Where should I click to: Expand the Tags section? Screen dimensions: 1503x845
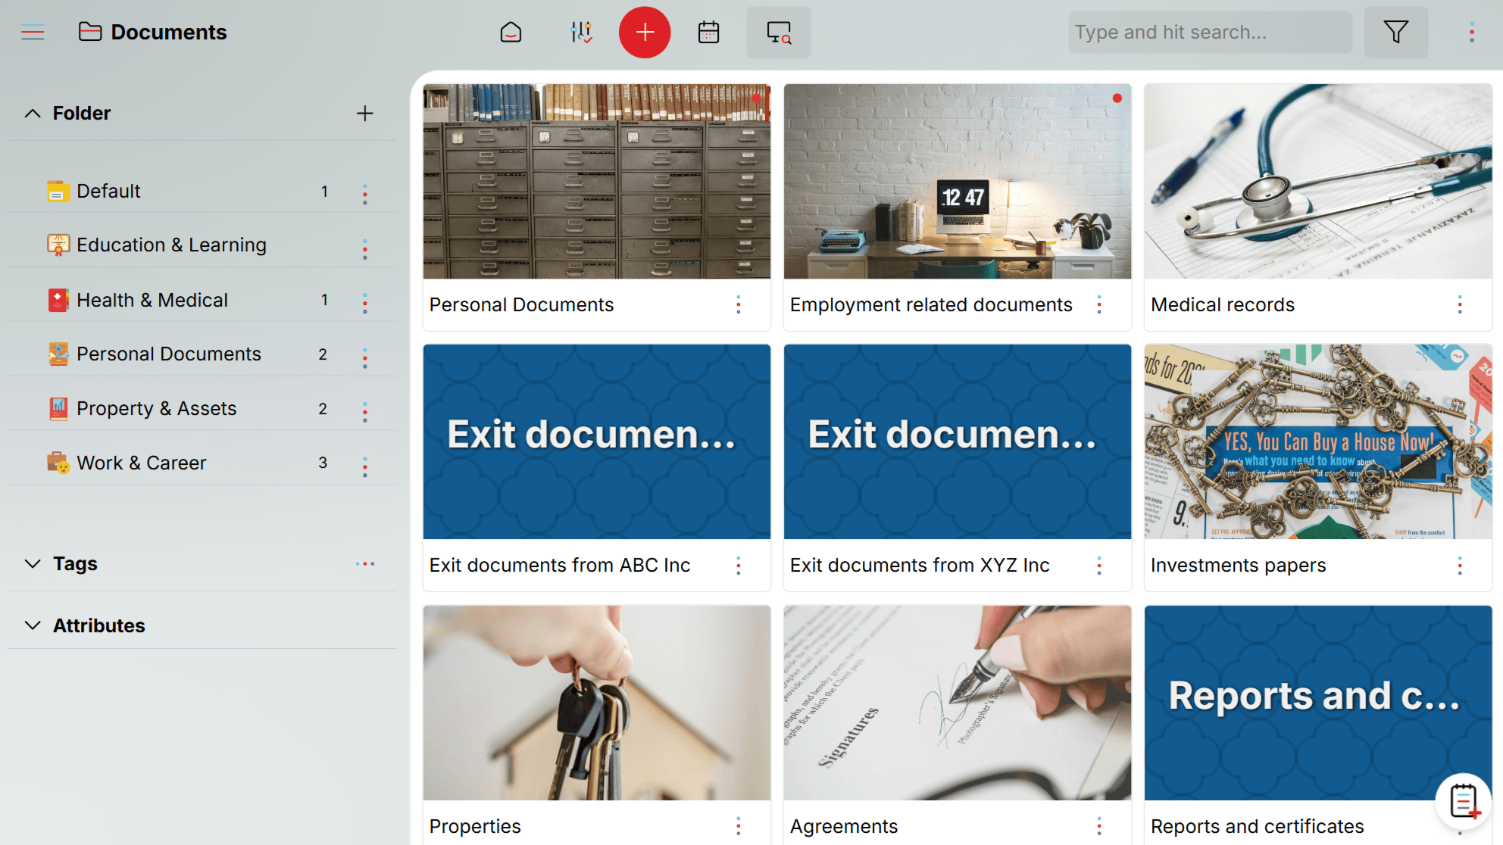(x=32, y=563)
